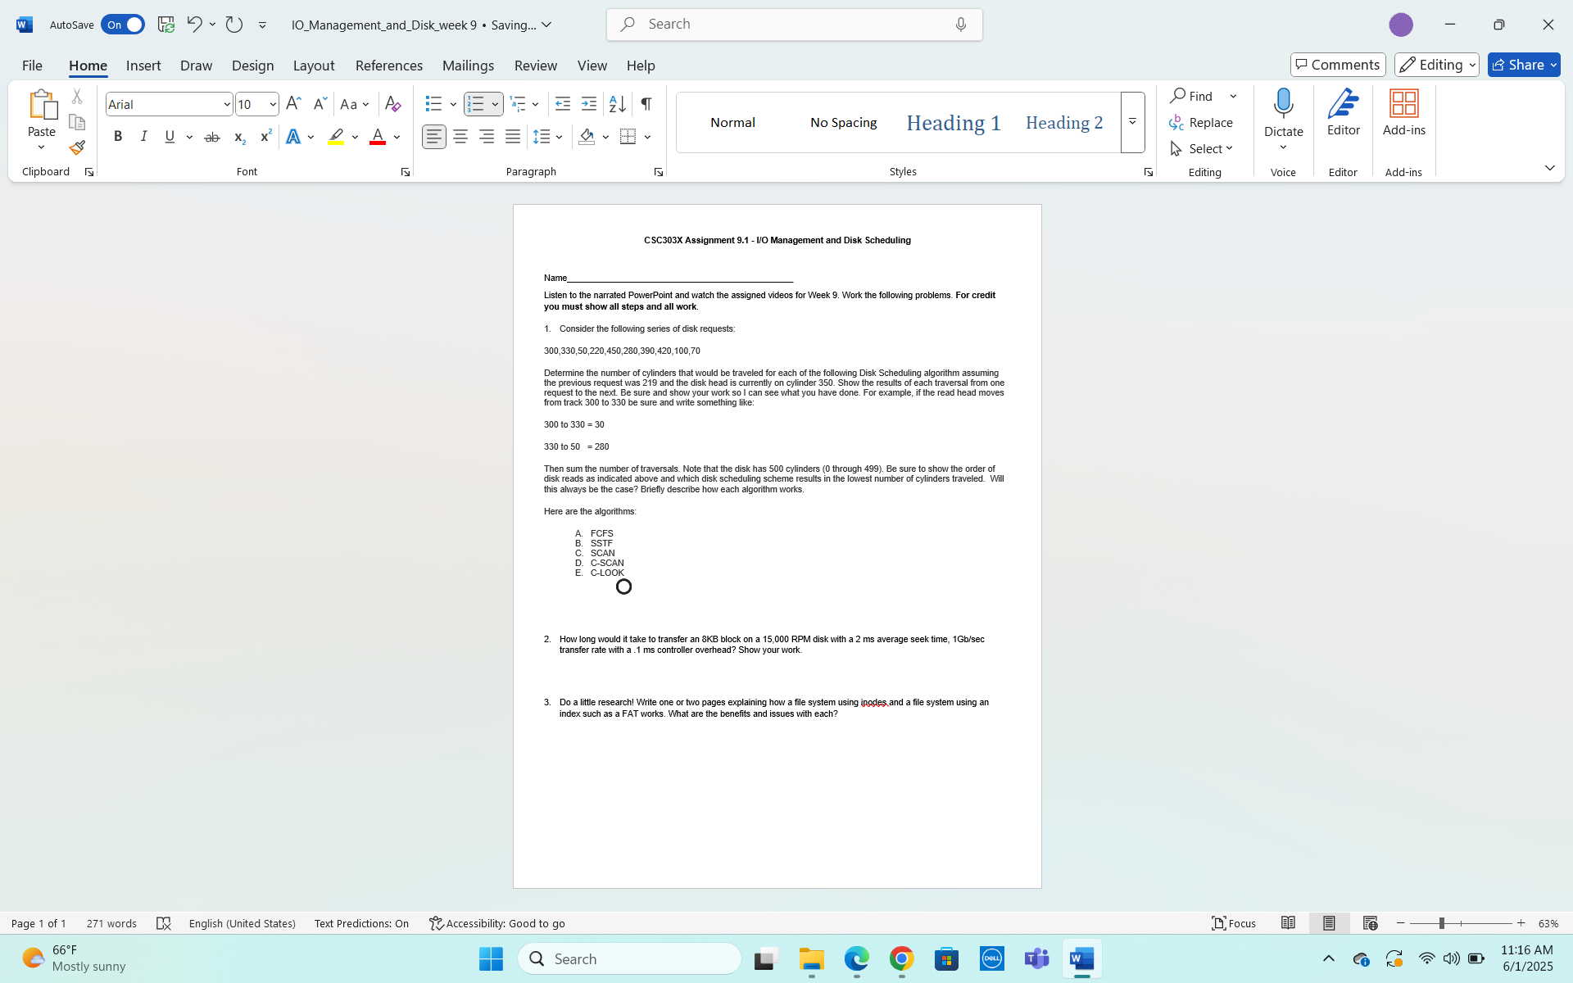The height and width of the screenshot is (983, 1573).
Task: Adjust the zoom slider handle
Action: point(1441,923)
